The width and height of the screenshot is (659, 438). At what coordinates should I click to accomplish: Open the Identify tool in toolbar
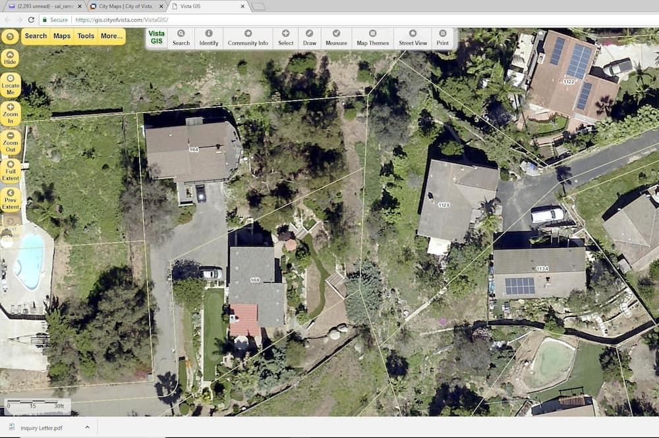click(x=208, y=38)
